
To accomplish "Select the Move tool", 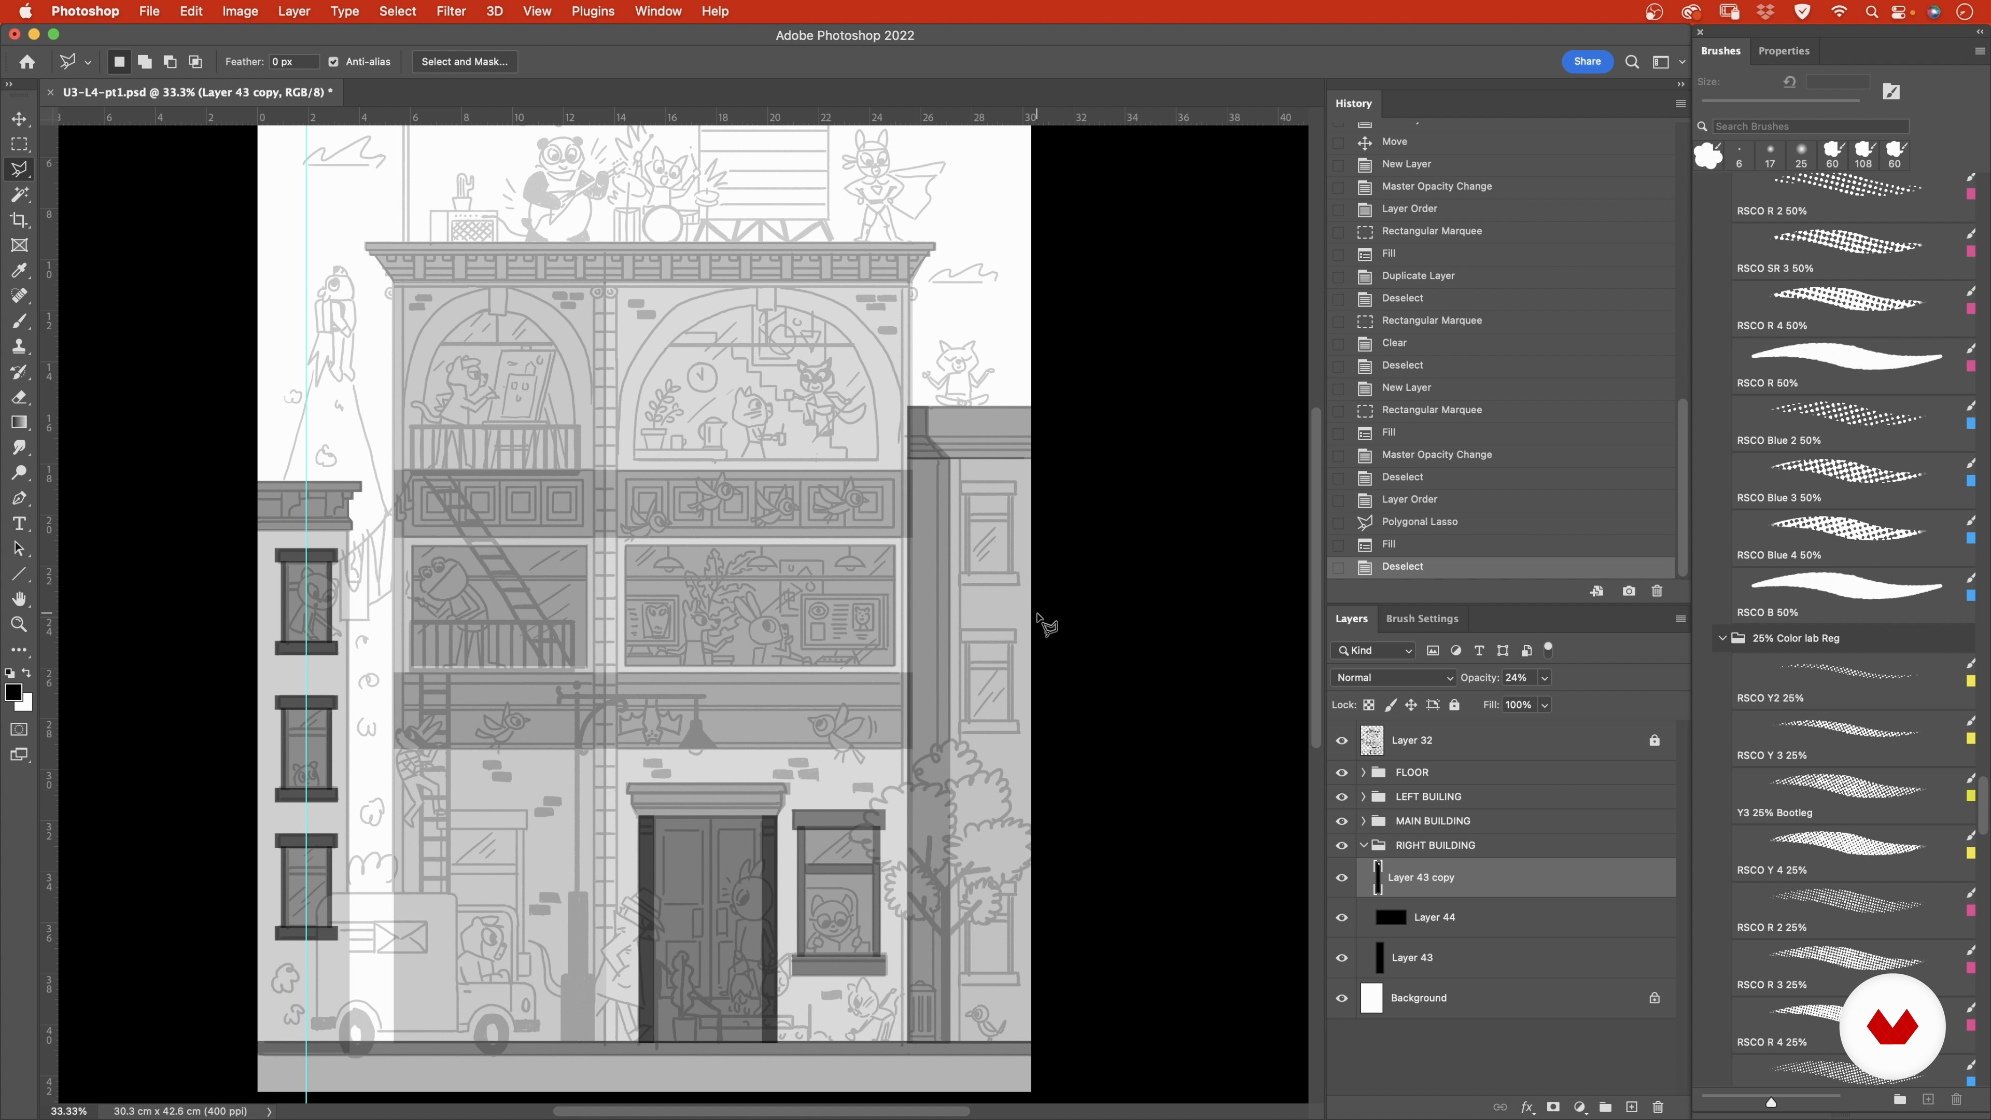I will coord(19,120).
